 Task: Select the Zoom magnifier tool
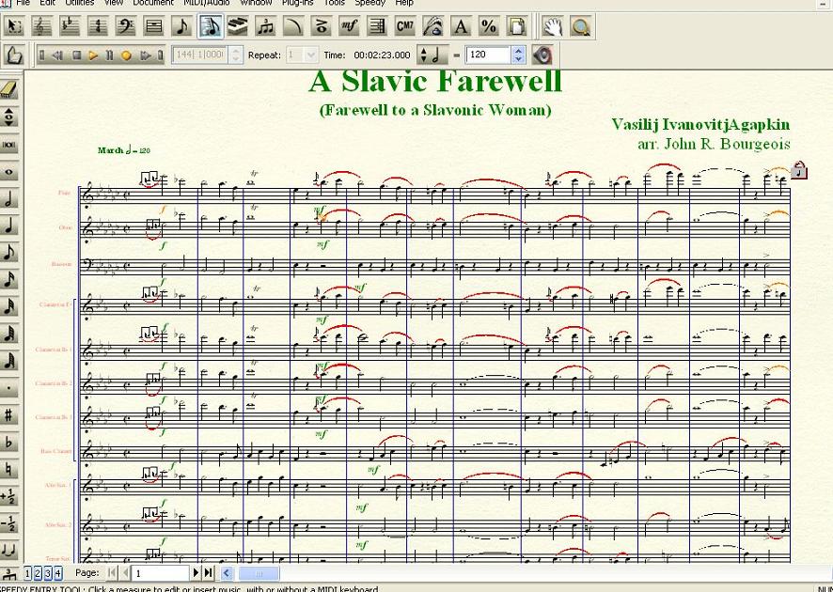click(581, 26)
